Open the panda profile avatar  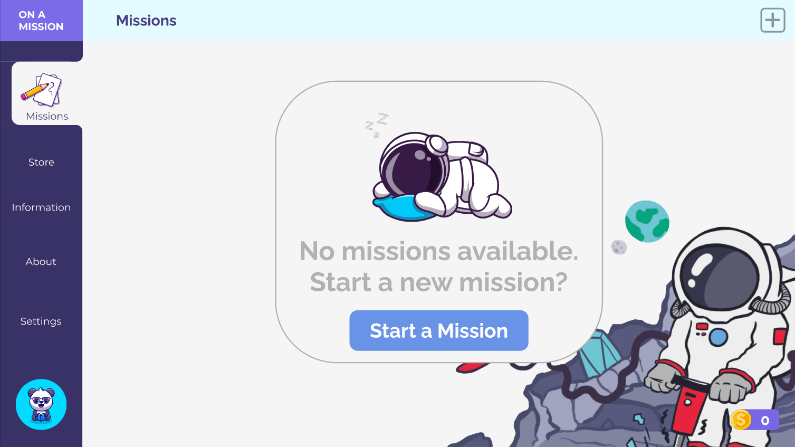[41, 404]
